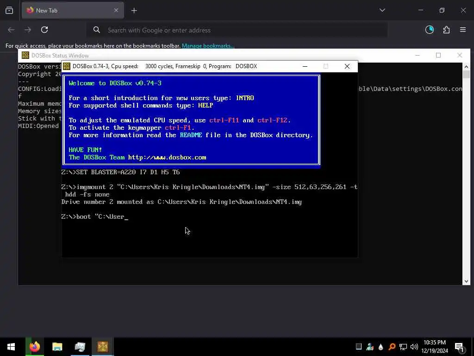Open the Extensions puzzle icon
Viewport: 474px width, 356px height.
pyautogui.click(x=446, y=30)
